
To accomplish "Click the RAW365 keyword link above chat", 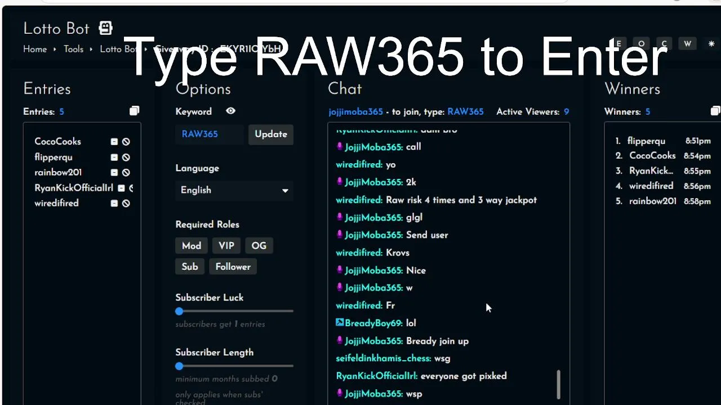I will click(465, 112).
